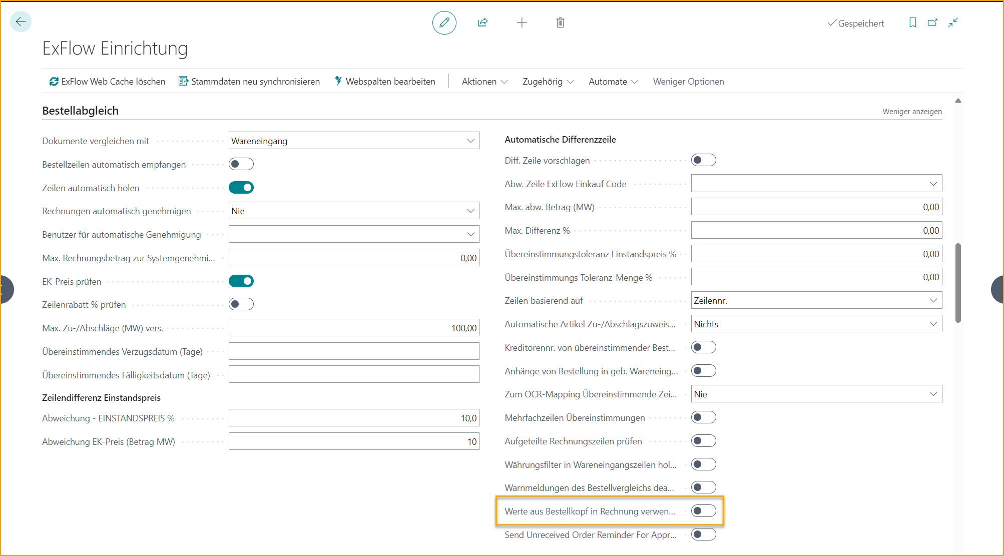Enable Diff. Zeile vorschlagen
Screen dimensions: 1004x556
point(704,160)
